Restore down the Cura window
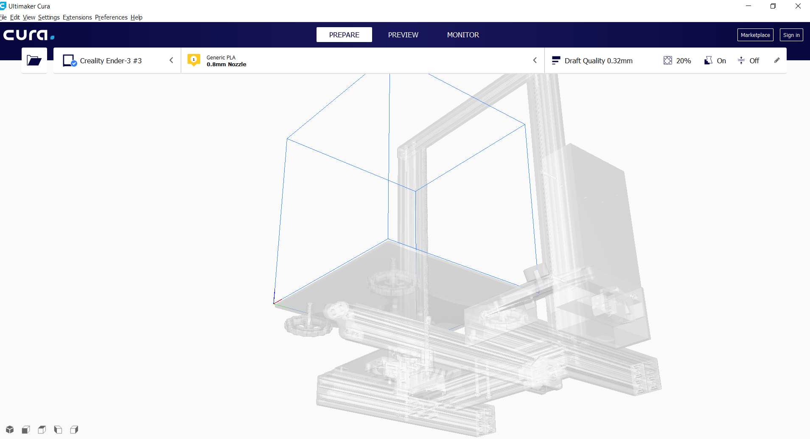810x439 pixels. 773,6
